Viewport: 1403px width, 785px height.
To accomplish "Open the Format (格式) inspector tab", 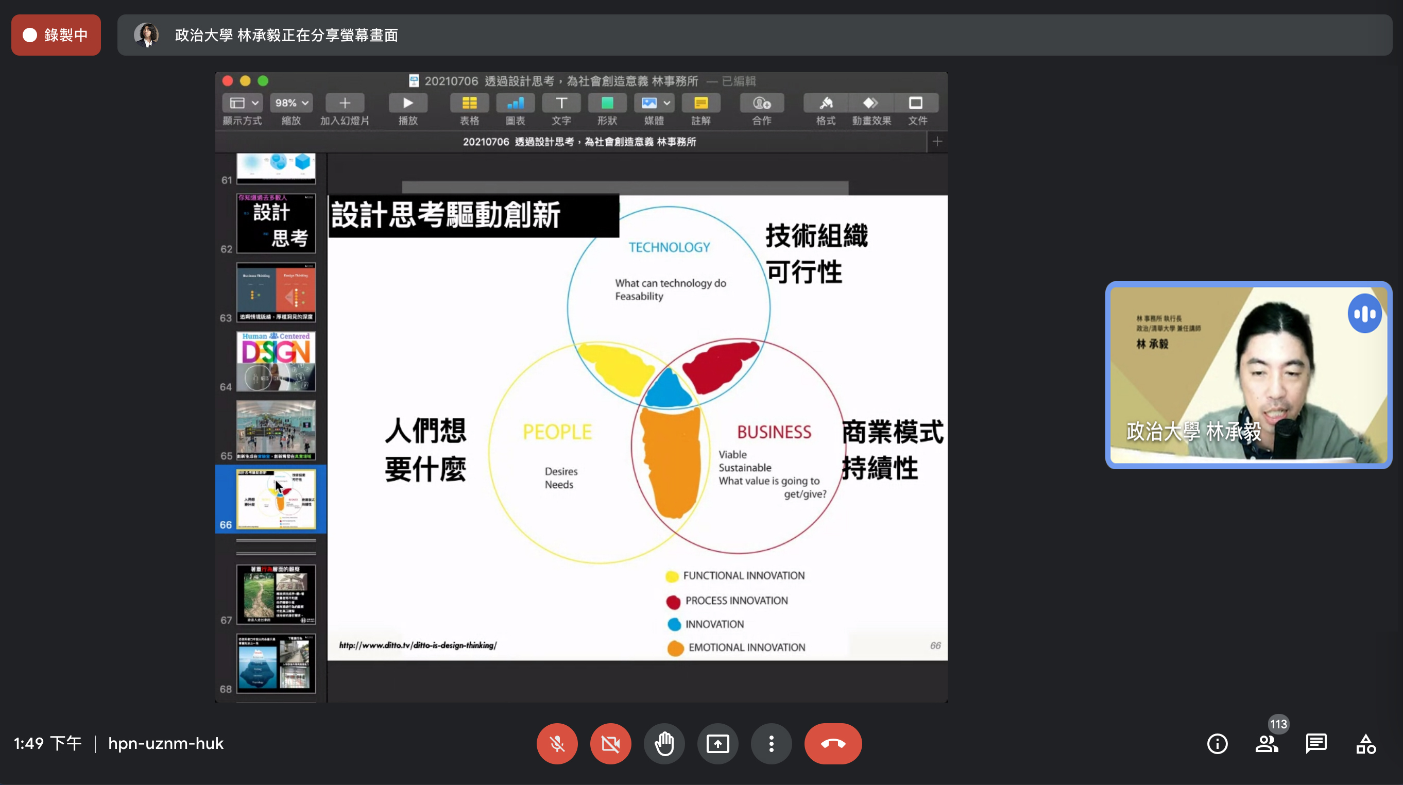I will [x=826, y=103].
